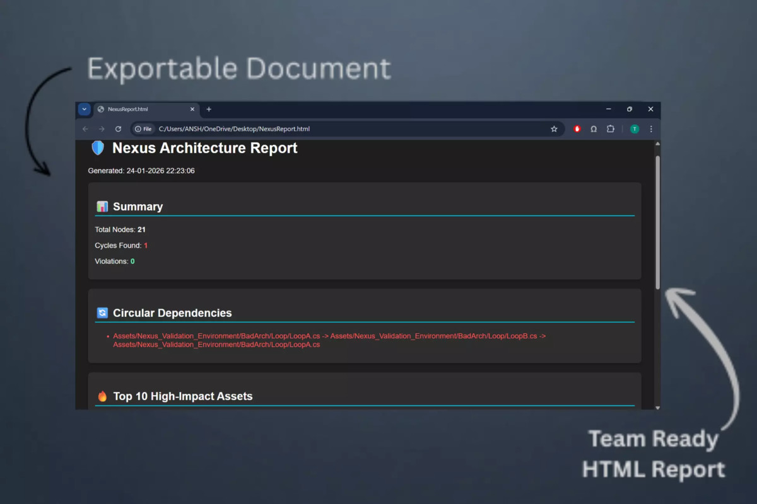
Task: Minimize the browser window
Action: (x=609, y=109)
